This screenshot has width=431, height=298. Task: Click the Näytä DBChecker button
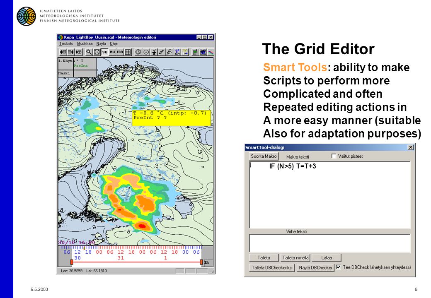pyautogui.click(x=315, y=267)
